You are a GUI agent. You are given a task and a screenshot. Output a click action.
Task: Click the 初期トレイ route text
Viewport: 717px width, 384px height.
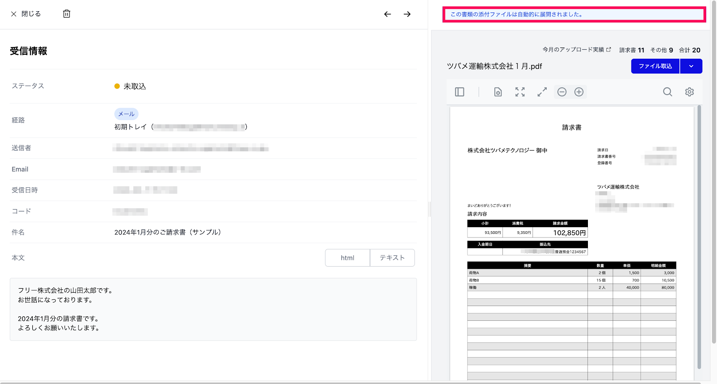click(x=130, y=127)
